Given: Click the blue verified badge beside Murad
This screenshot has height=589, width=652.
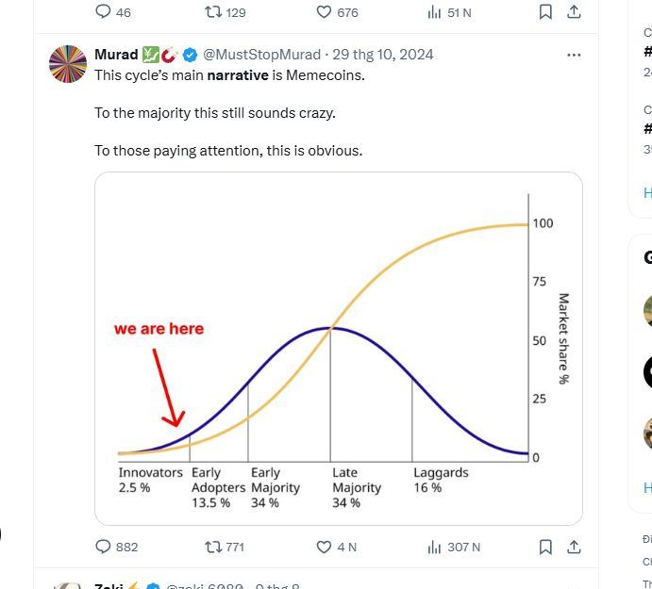Looking at the screenshot, I should [190, 55].
